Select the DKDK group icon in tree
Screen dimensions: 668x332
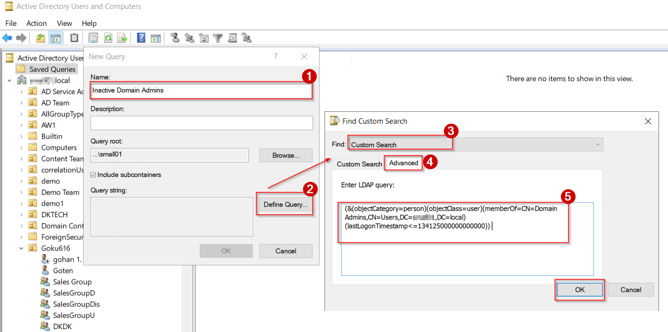[x=45, y=327]
